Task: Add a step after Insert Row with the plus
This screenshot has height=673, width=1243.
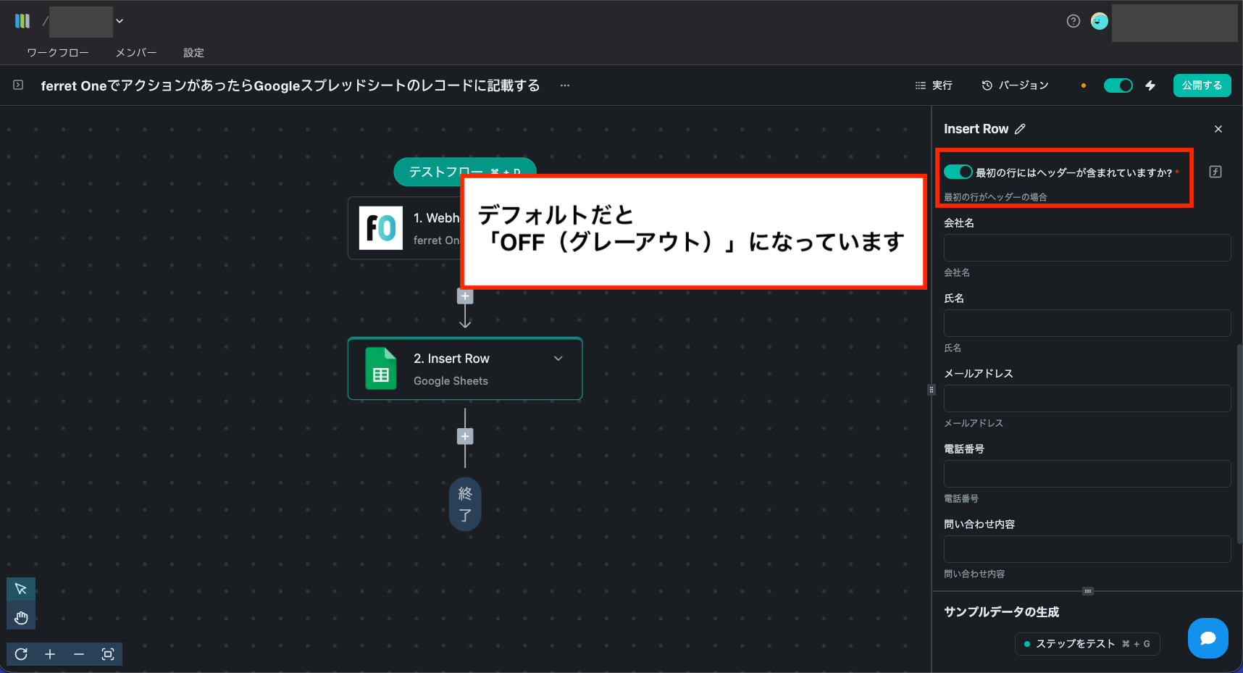Action: (x=465, y=436)
